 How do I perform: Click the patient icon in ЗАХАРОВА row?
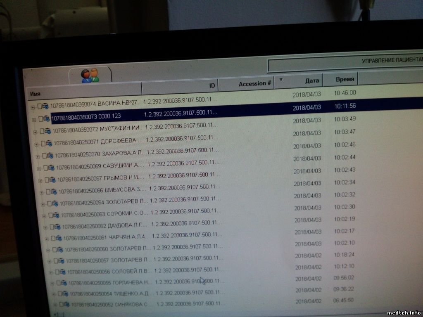tap(50, 156)
